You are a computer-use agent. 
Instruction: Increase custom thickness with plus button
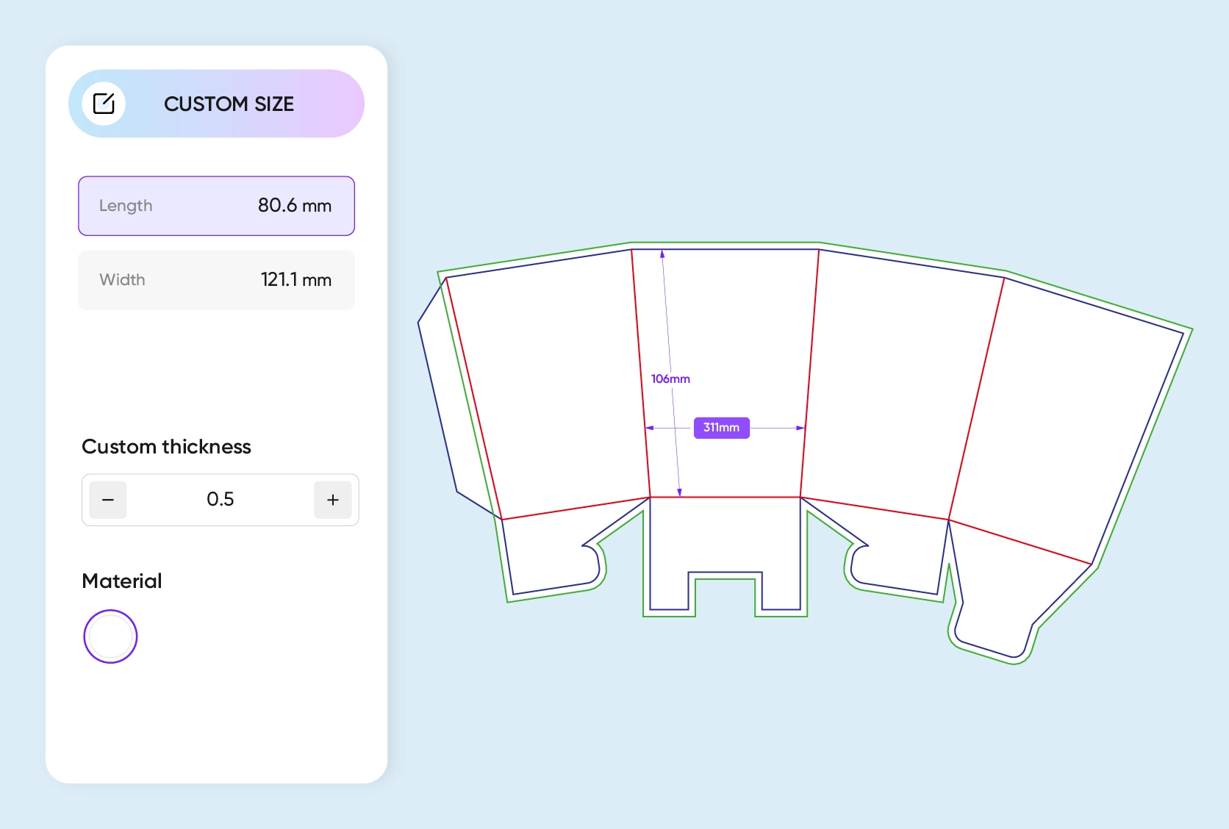(332, 500)
